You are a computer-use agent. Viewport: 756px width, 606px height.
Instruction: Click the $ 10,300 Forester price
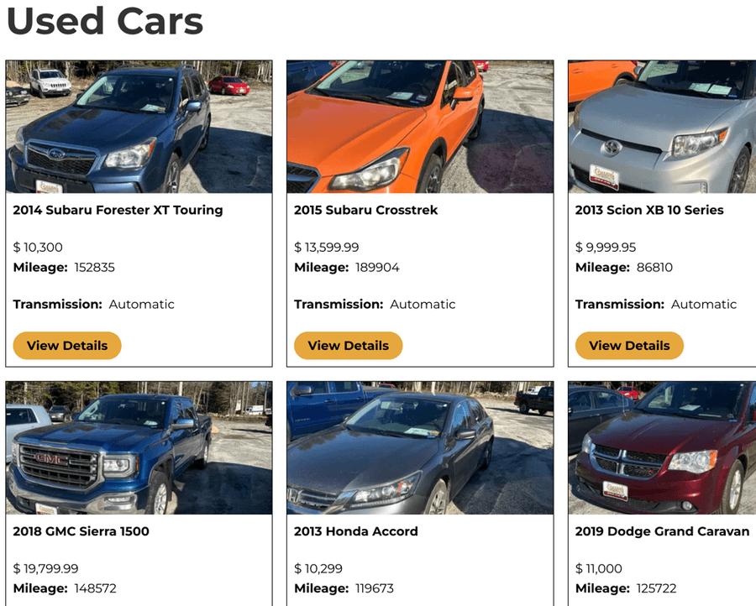[38, 247]
